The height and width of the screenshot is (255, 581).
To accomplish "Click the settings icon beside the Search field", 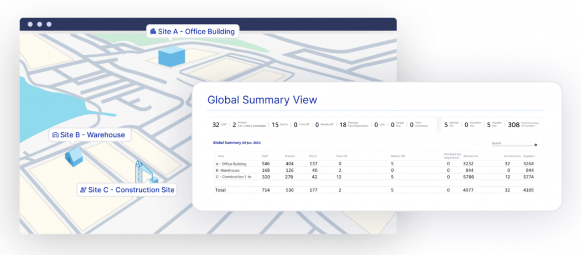I will 536,145.
